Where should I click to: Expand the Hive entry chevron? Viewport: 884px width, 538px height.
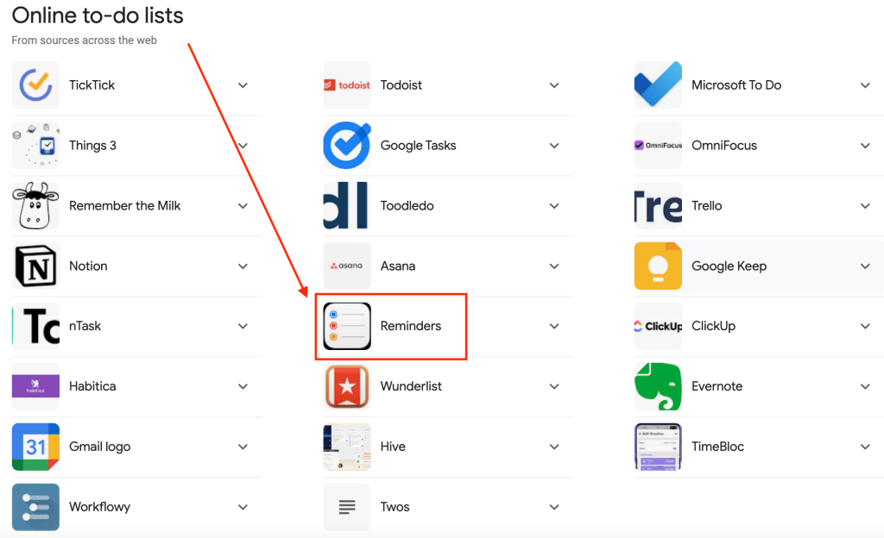pyautogui.click(x=554, y=447)
